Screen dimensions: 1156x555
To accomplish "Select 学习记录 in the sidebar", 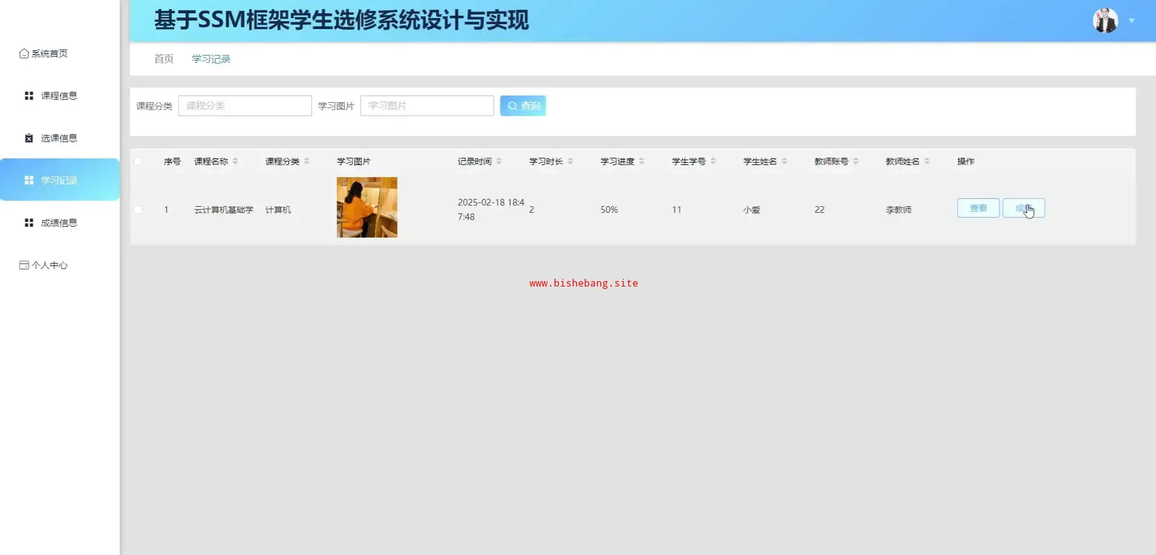I will pyautogui.click(x=60, y=180).
